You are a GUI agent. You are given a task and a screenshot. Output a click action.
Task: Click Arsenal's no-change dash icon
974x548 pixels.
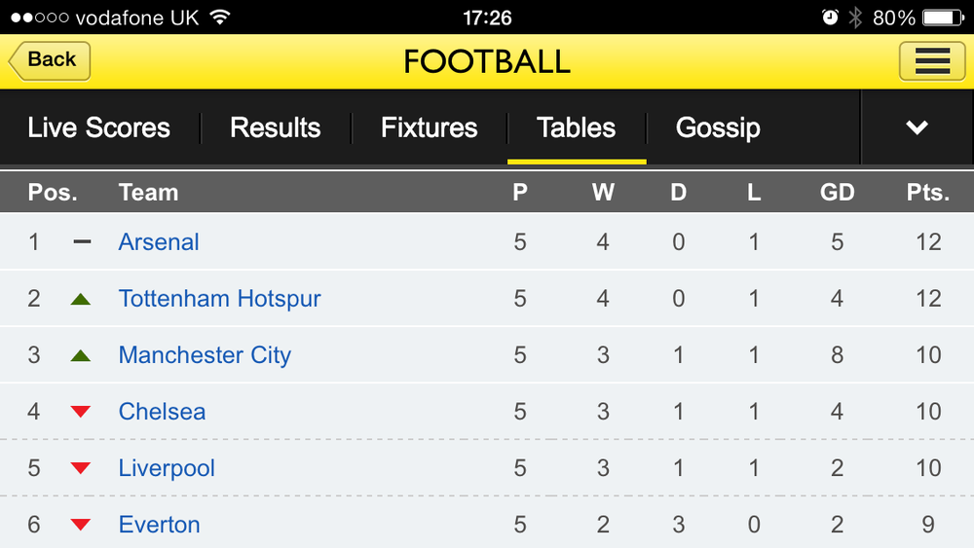(x=82, y=241)
